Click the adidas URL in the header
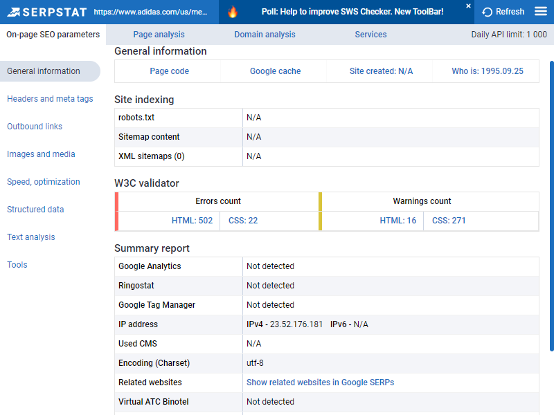Image resolution: width=554 pixels, height=415 pixels. click(x=150, y=12)
